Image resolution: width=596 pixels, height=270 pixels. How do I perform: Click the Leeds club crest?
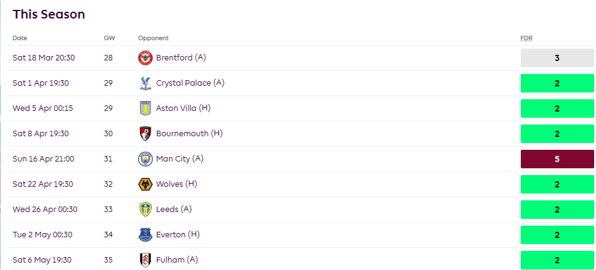click(x=145, y=210)
